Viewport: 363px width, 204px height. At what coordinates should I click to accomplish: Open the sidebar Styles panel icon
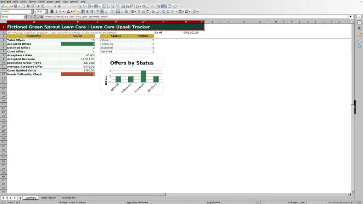coord(359,28)
